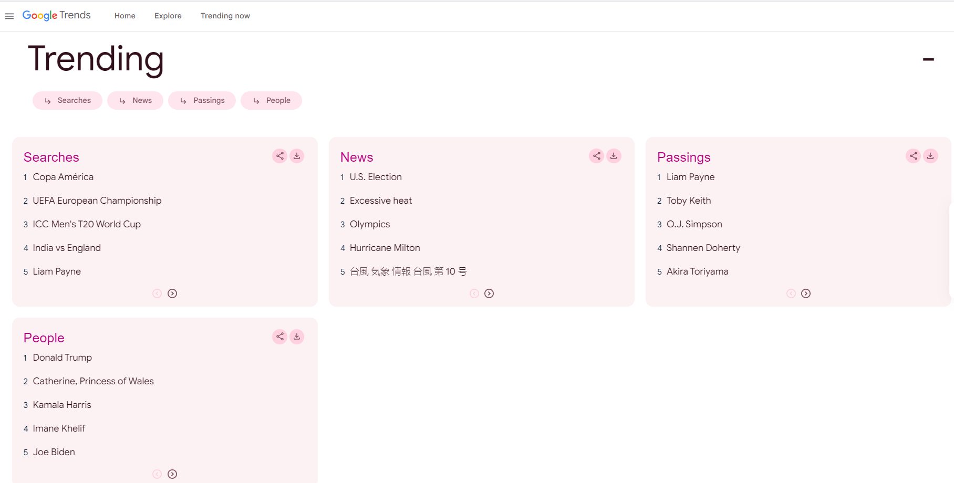
Task: Select O.J. Simpson in Passings
Action: [x=694, y=224]
